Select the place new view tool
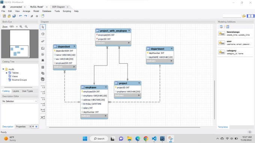Viewport: 255px width, 143px height. (x=43, y=73)
